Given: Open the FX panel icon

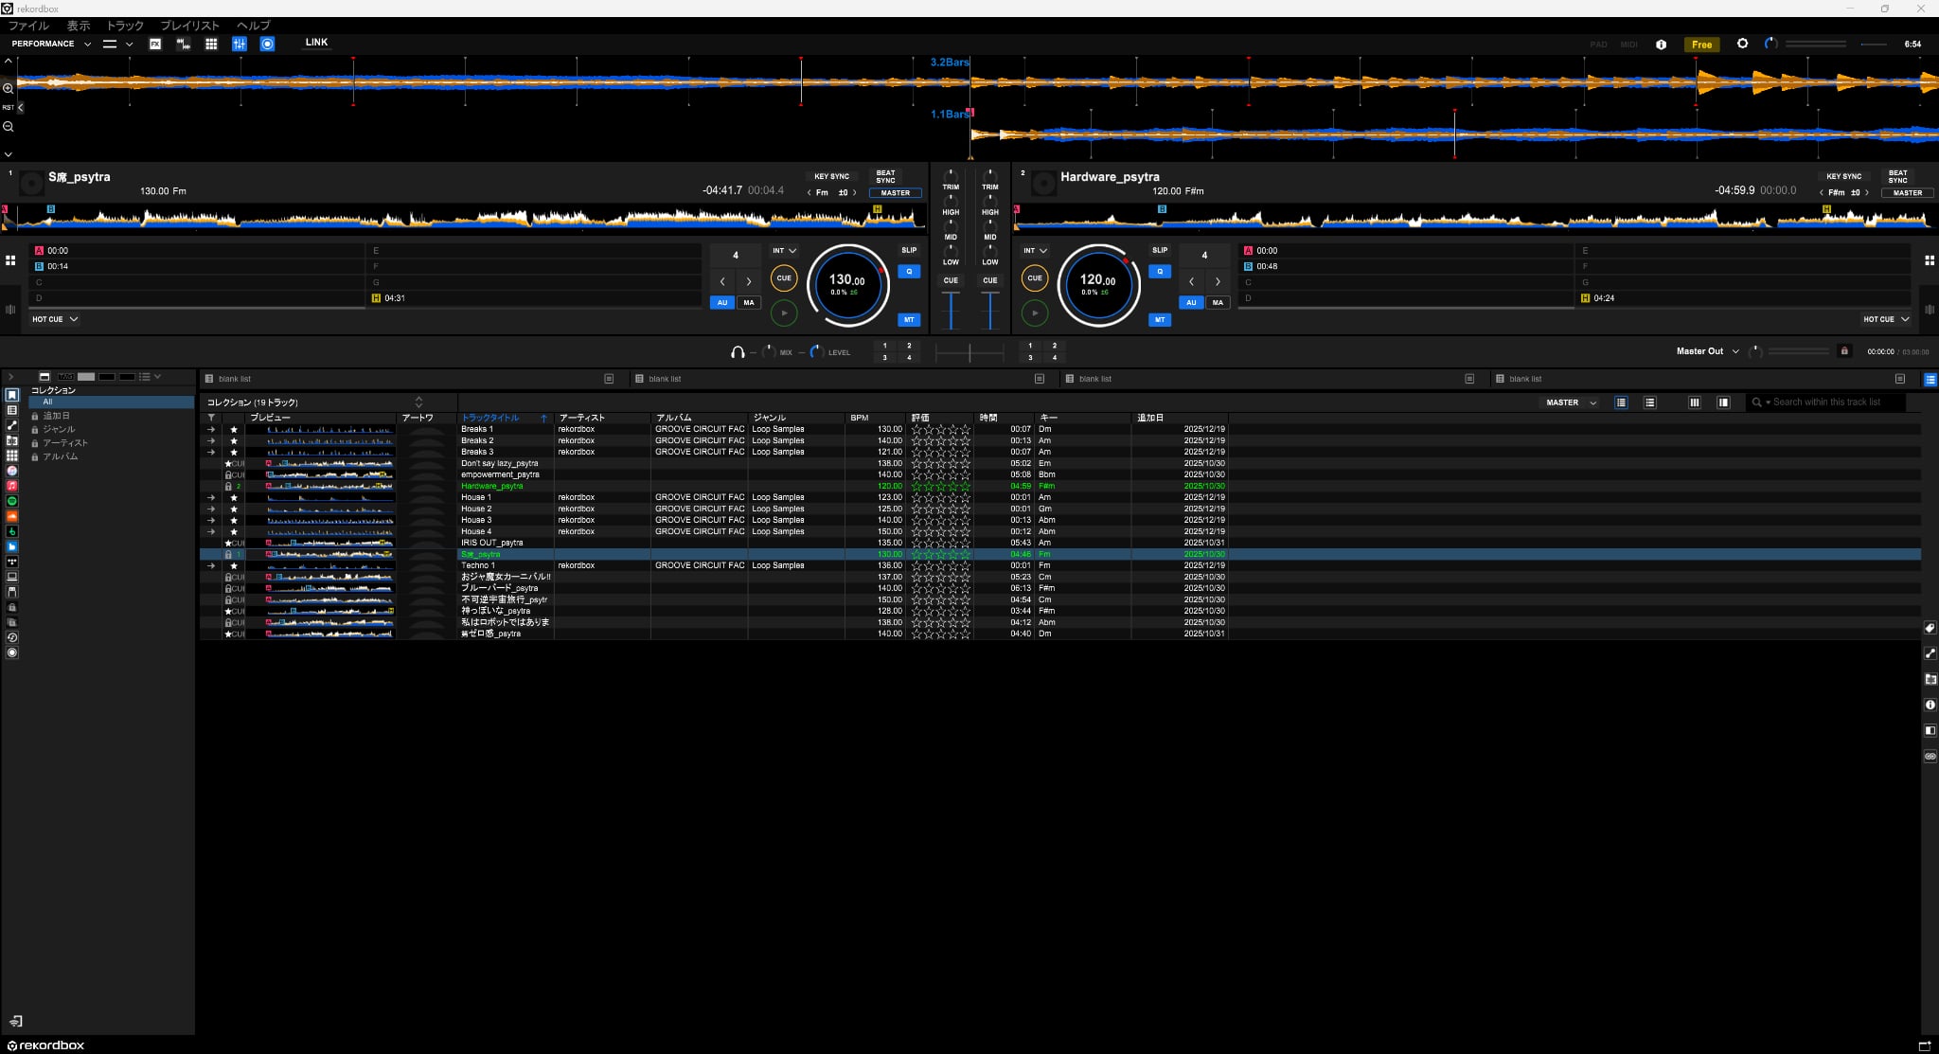Looking at the screenshot, I should pyautogui.click(x=155, y=44).
